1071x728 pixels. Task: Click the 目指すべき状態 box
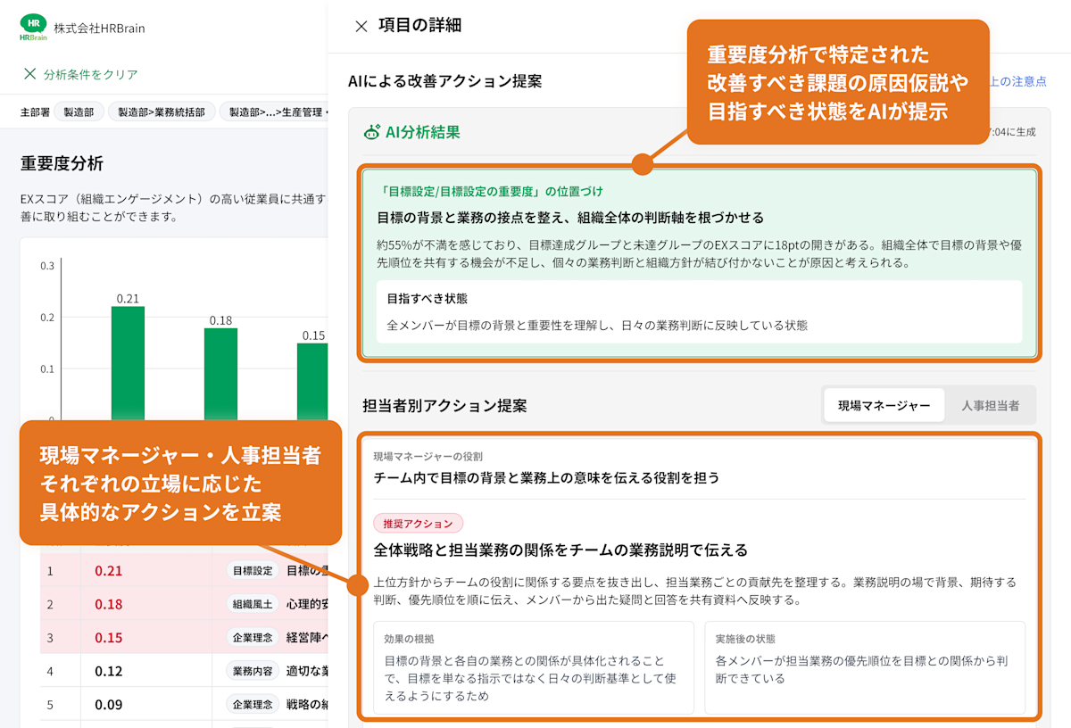(700, 311)
